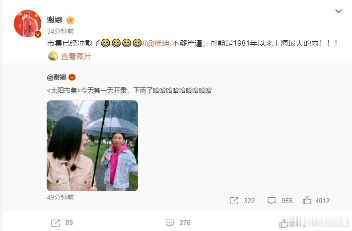
Task: Expand the post options chevron
Action: click(x=339, y=11)
